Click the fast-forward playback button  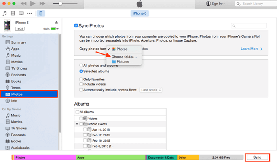(42, 4)
